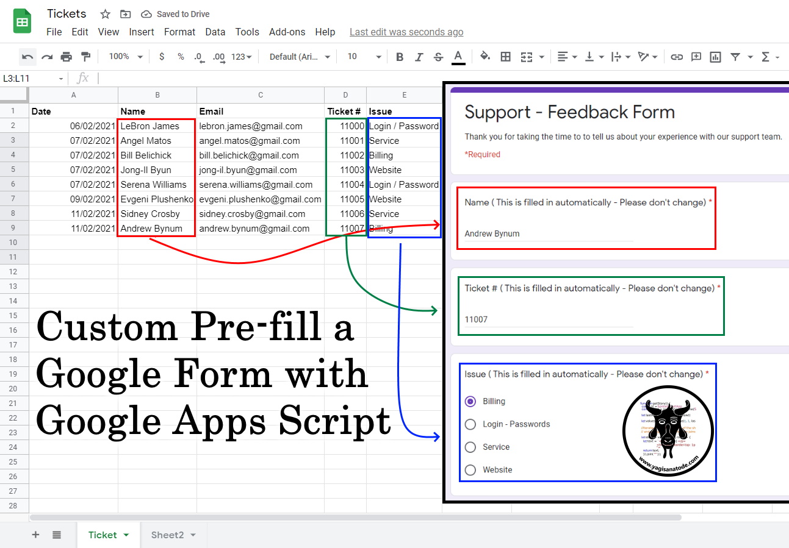The width and height of the screenshot is (789, 548).
Task: Open the fill color paint bucket
Action: (485, 57)
